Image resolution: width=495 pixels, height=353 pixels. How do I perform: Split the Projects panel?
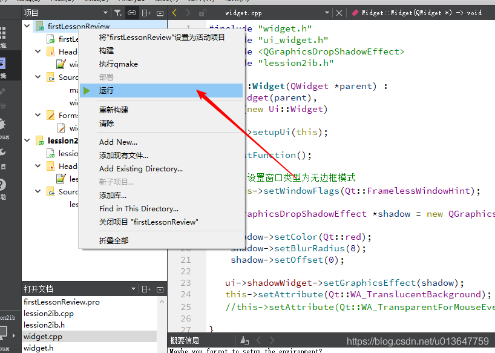click(146, 13)
